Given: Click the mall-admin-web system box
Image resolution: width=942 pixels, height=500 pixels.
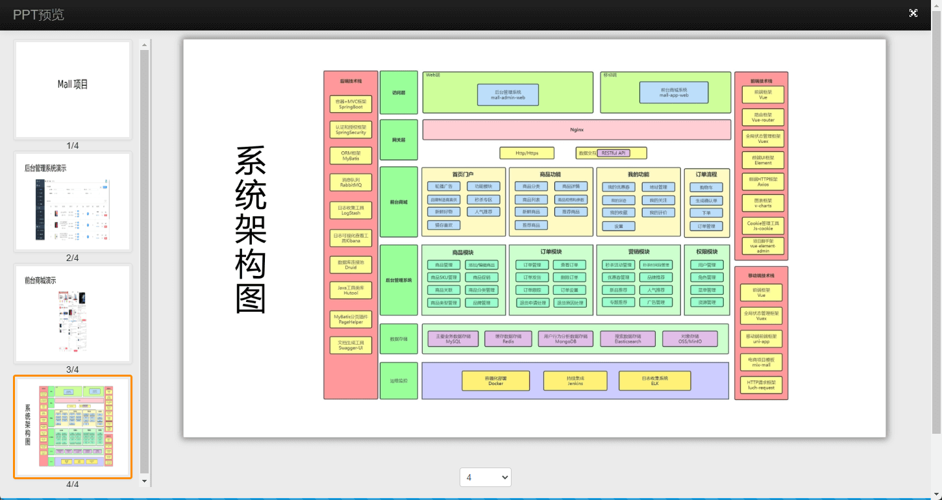Looking at the screenshot, I should pos(508,94).
